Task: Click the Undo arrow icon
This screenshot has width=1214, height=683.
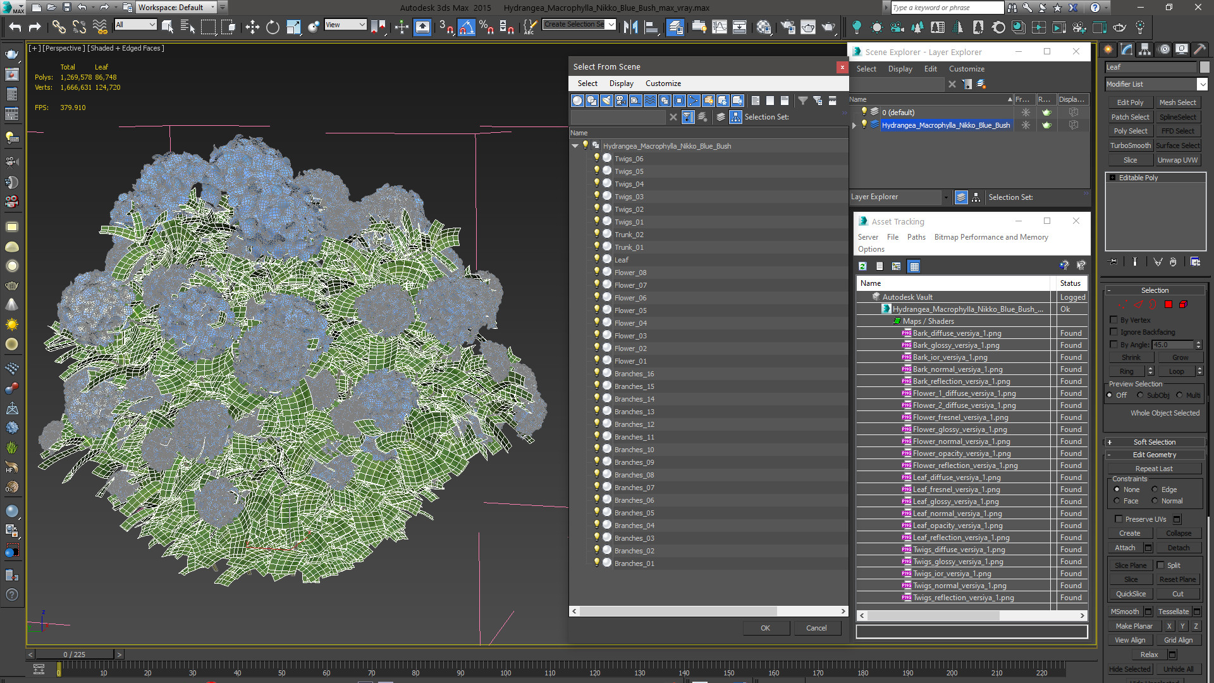Action: [x=15, y=27]
